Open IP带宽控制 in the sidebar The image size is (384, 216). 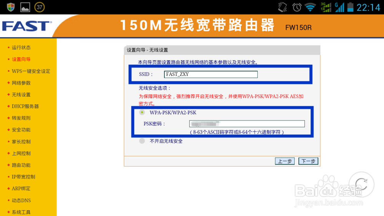point(23,177)
